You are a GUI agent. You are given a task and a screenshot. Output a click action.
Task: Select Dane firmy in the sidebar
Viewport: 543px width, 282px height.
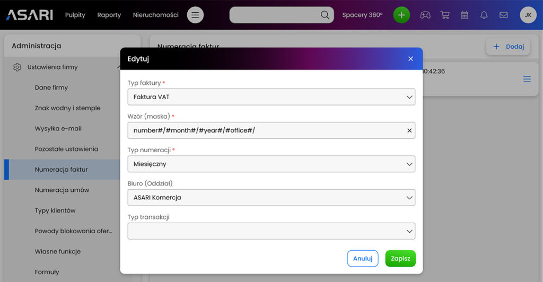51,87
